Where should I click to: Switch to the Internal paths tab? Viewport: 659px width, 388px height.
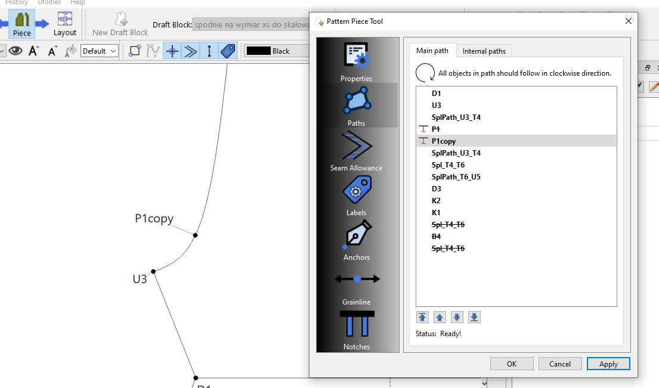click(484, 51)
